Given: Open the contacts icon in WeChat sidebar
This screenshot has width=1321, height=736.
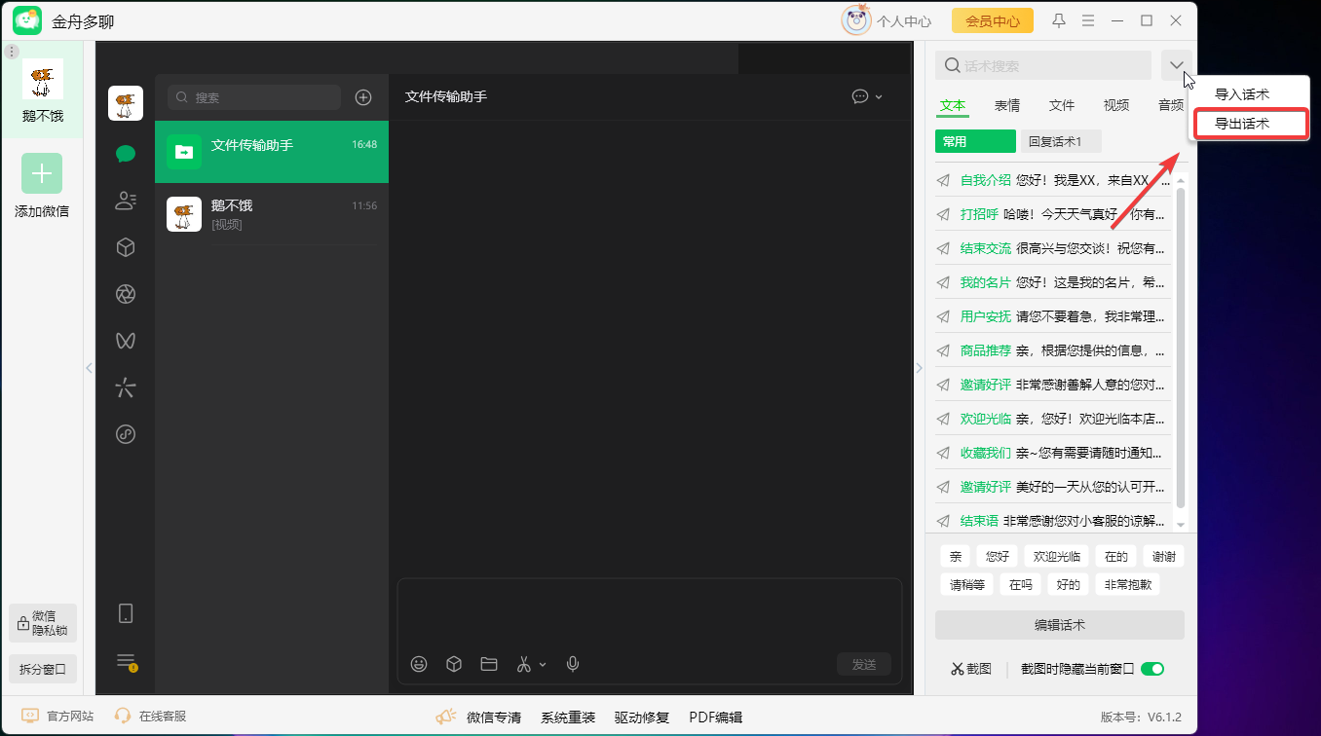Looking at the screenshot, I should pyautogui.click(x=126, y=201).
